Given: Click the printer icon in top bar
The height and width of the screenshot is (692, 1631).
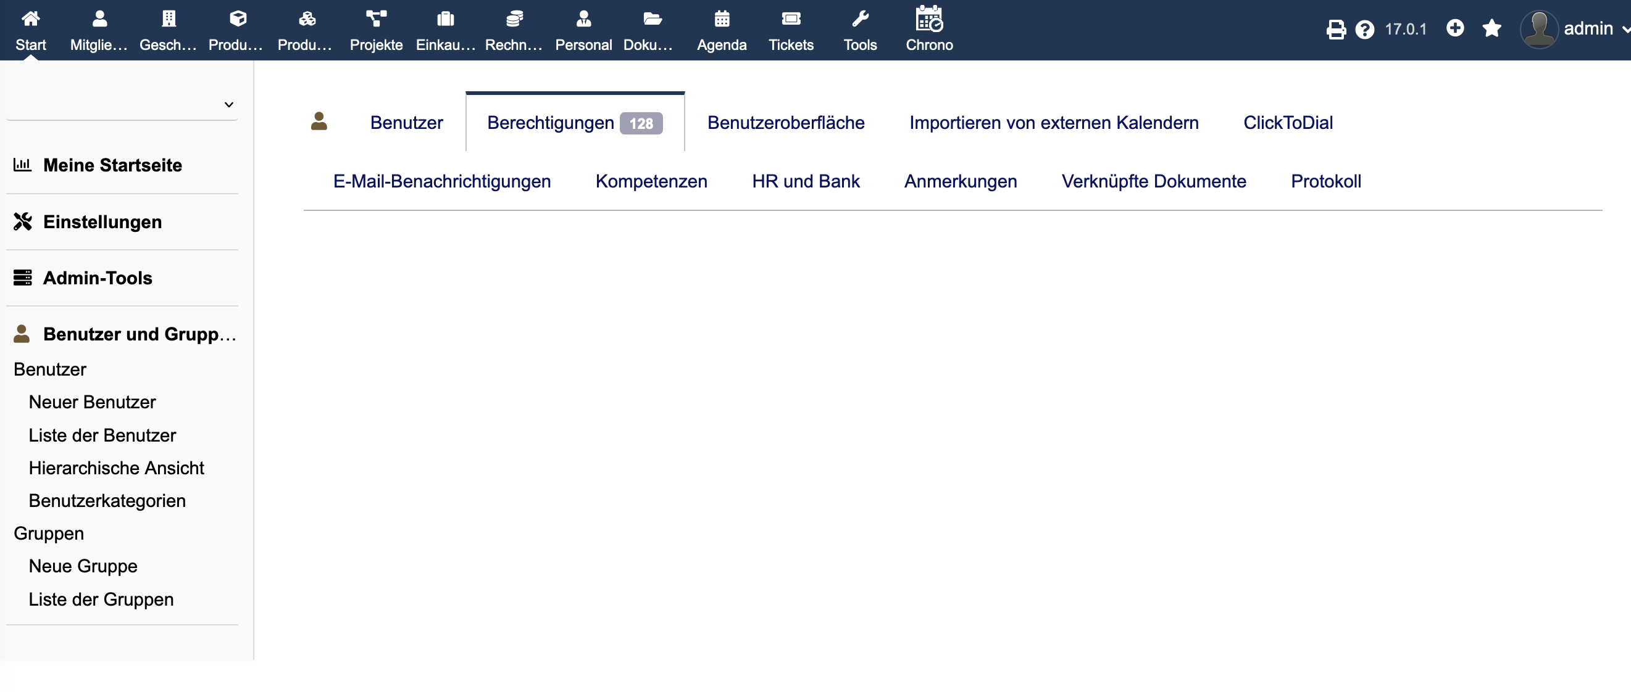Looking at the screenshot, I should point(1336,29).
